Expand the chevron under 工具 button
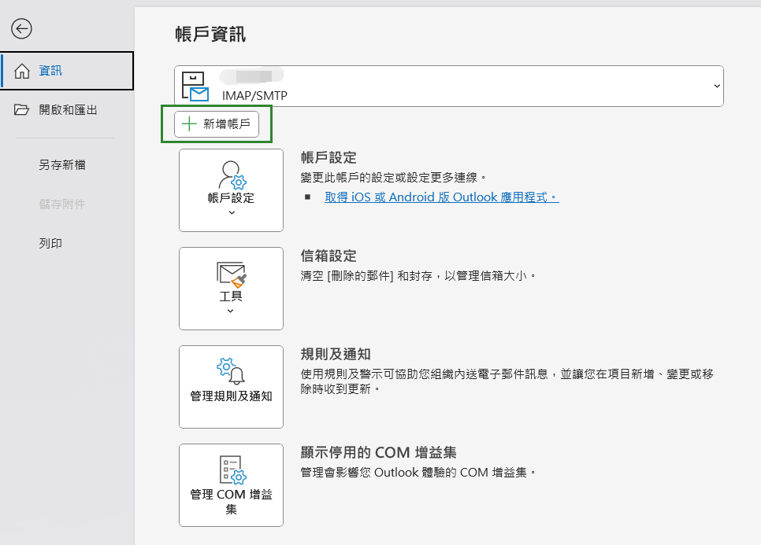This screenshot has height=545, width=761. [231, 311]
